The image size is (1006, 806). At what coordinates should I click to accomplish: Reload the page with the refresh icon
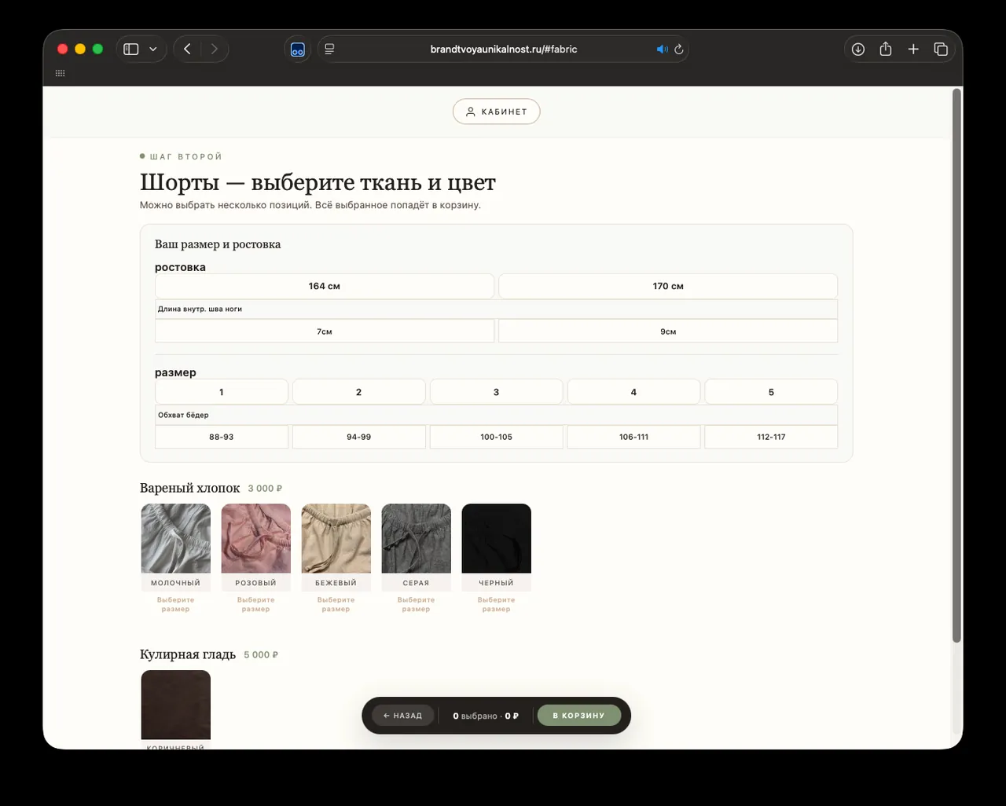coord(679,49)
